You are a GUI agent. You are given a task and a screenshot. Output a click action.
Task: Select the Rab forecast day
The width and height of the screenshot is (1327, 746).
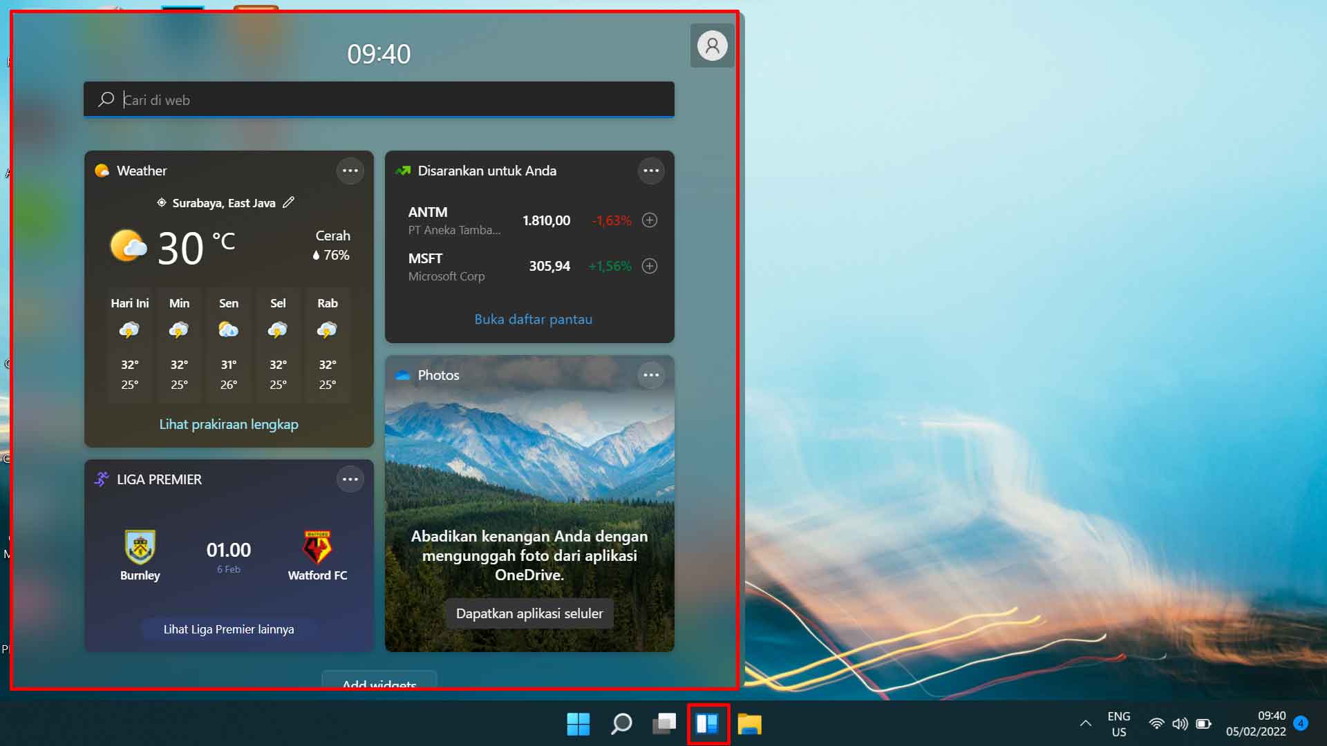328,344
